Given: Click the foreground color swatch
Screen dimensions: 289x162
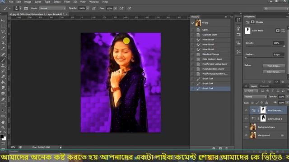Looking at the screenshot, I should (x=2, y=136).
